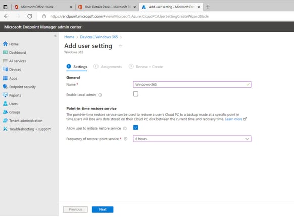Open a new browser tab with plus icon

click(208, 7)
